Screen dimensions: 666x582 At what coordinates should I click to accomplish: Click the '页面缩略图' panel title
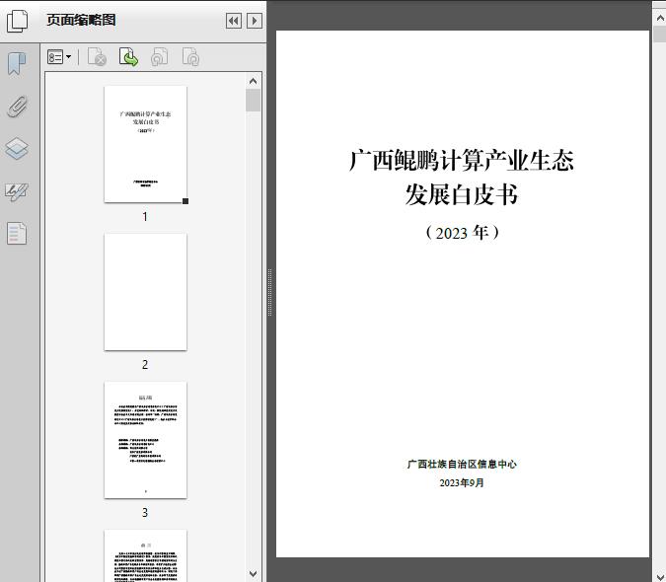[81, 20]
